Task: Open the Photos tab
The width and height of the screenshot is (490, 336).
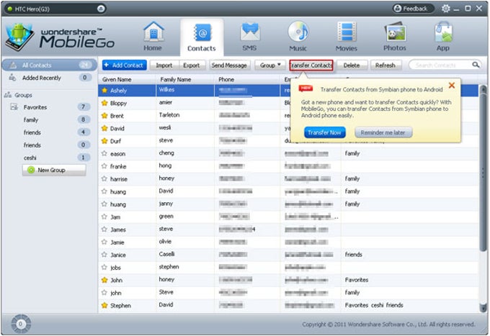Action: click(395, 37)
